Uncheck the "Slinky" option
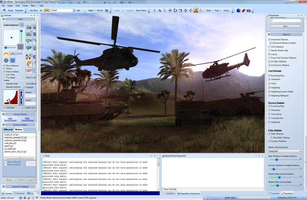Screen dimensions: 307x200 (4, 69)
